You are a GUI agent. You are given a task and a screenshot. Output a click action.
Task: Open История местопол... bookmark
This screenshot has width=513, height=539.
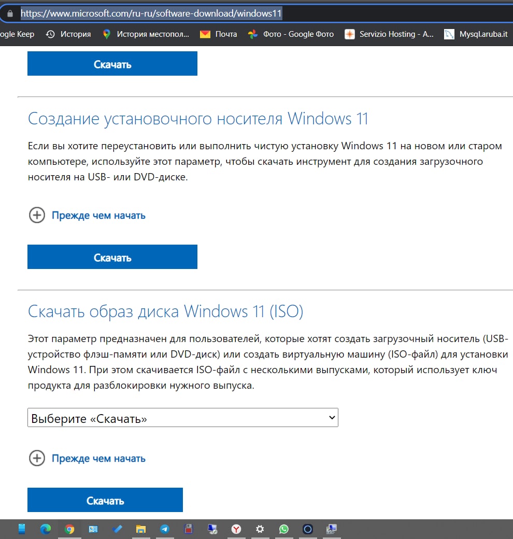[153, 34]
